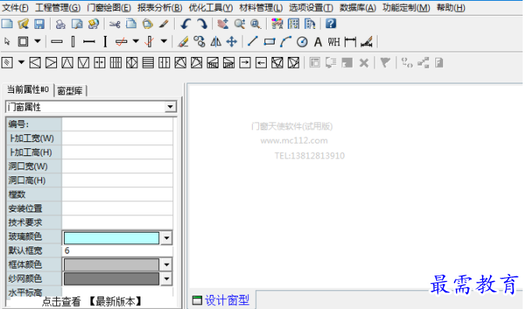Viewport: 525px width, 309px height.
Task: Select the right-arrow sliding sash icon
Action: (x=245, y=62)
